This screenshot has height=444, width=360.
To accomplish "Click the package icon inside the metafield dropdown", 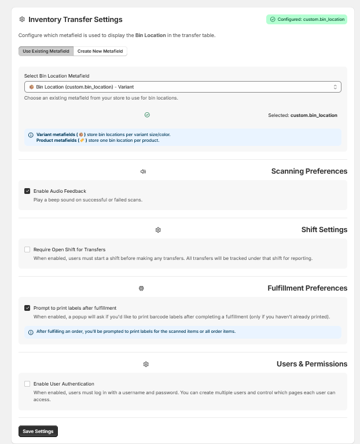I will [31, 87].
